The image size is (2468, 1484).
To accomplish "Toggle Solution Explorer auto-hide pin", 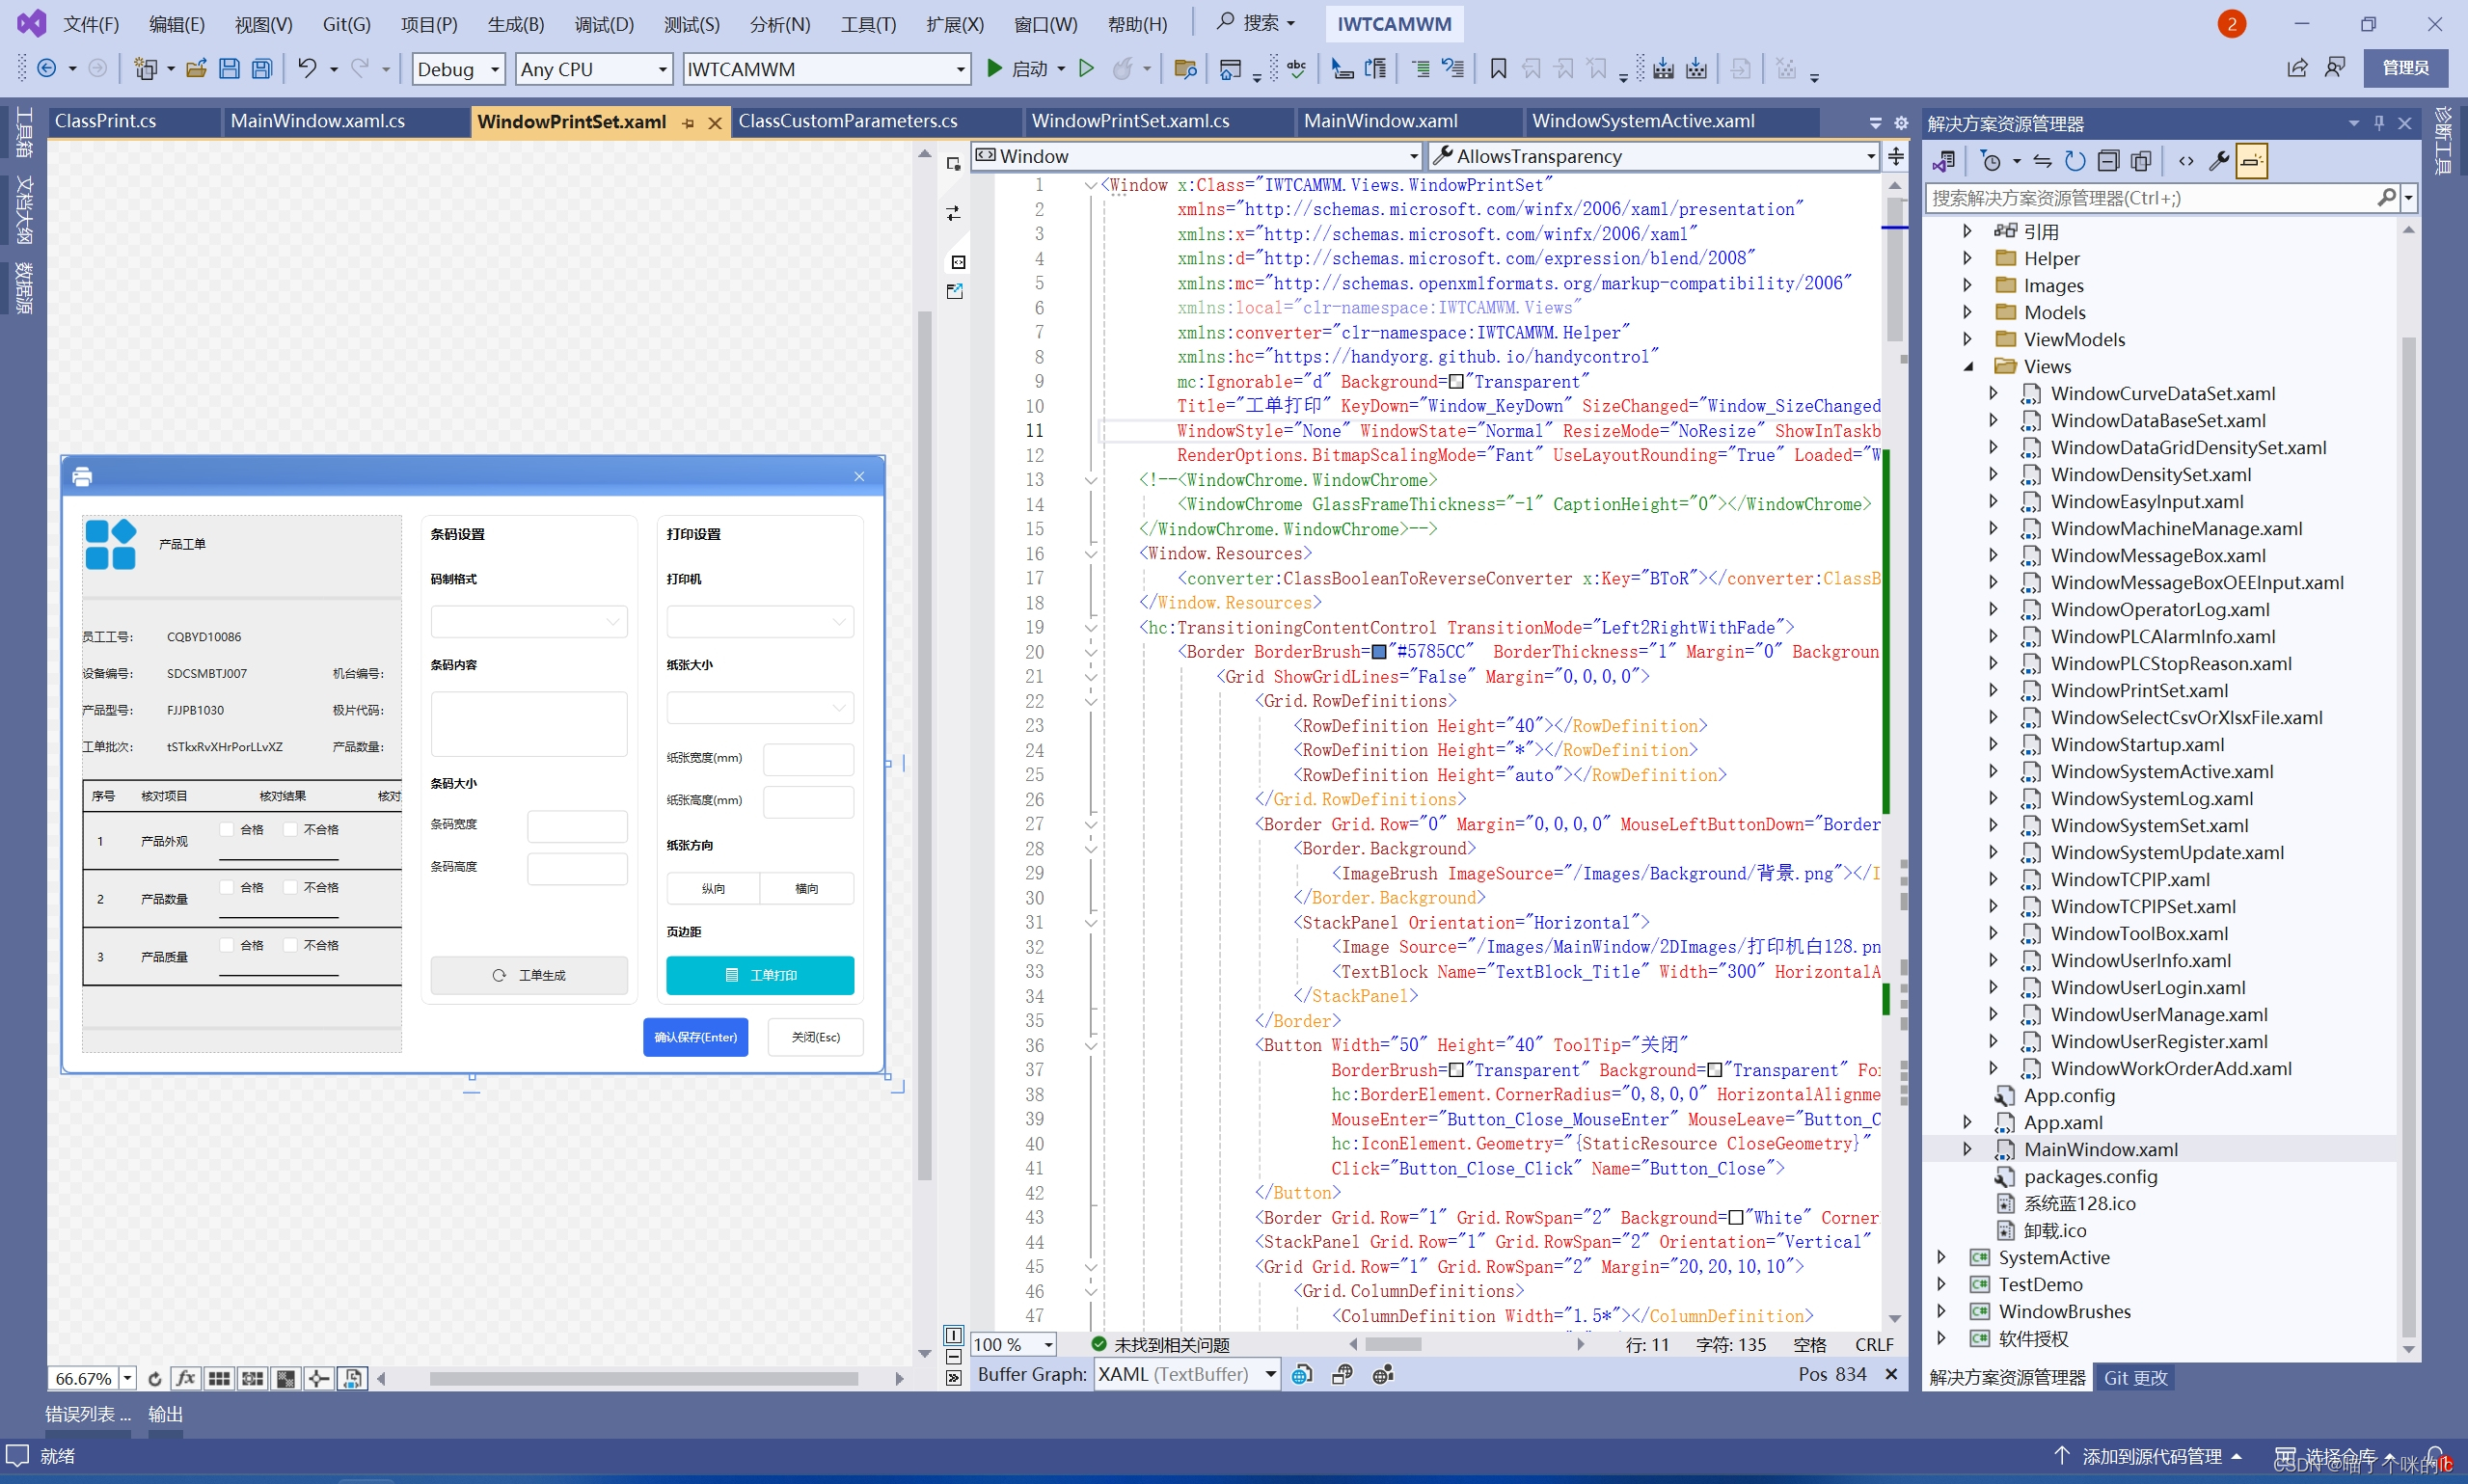I will coord(2379,123).
